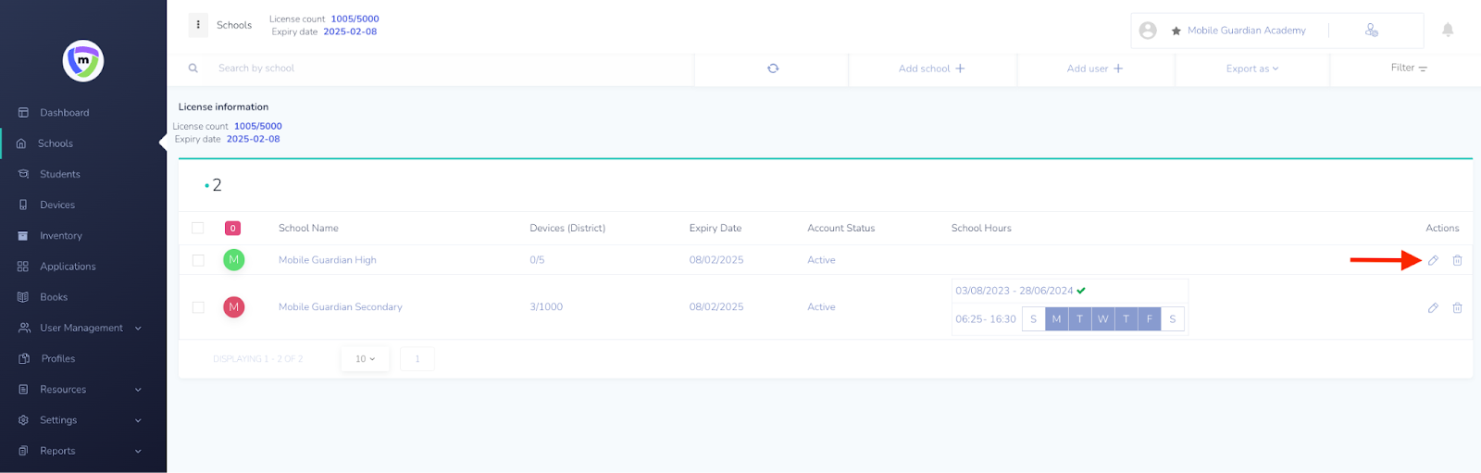Click the Wednesday 'W' day button
Screen dimensions: 1481x473
coord(1103,319)
